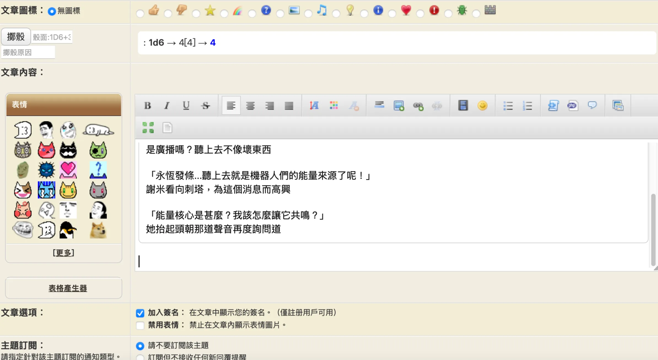Insert an image into the post

[x=399, y=106]
